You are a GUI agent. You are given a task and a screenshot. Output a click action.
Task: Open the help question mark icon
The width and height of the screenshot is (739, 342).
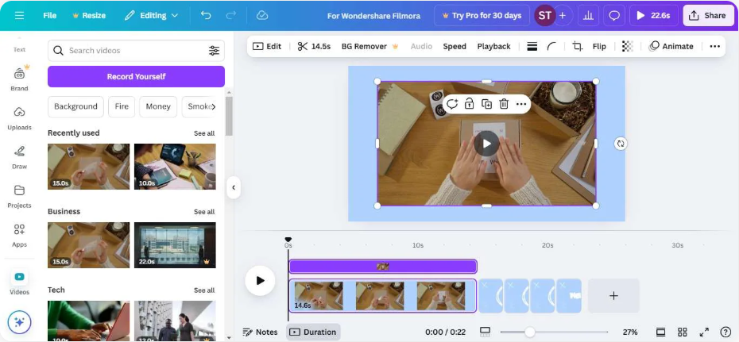[725, 332]
